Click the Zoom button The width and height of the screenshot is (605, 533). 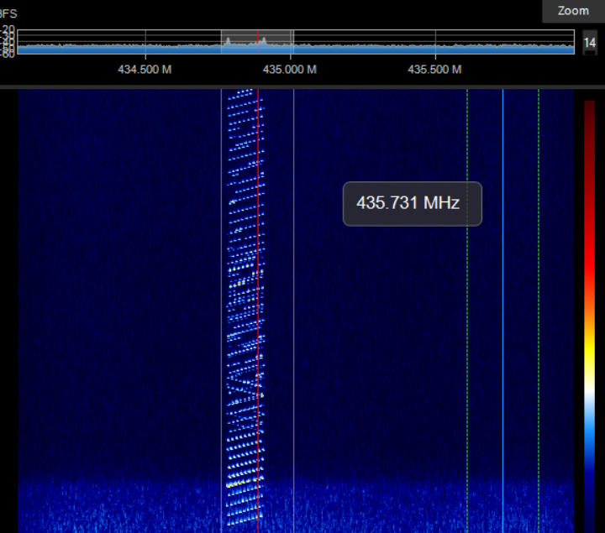coord(573,11)
